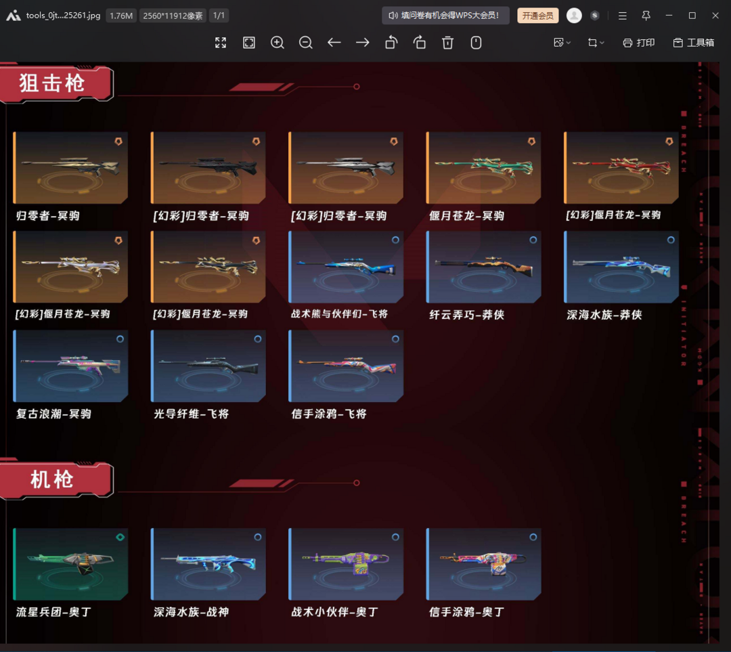This screenshot has height=652, width=731.
Task: Click the 流星兵团-奥丁 label
Action: (x=53, y=612)
